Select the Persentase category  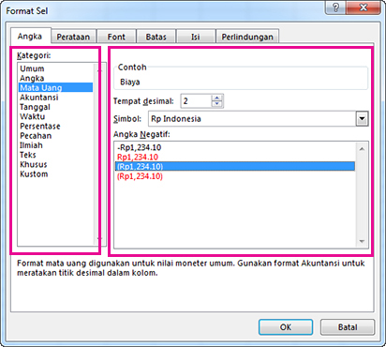click(55, 126)
